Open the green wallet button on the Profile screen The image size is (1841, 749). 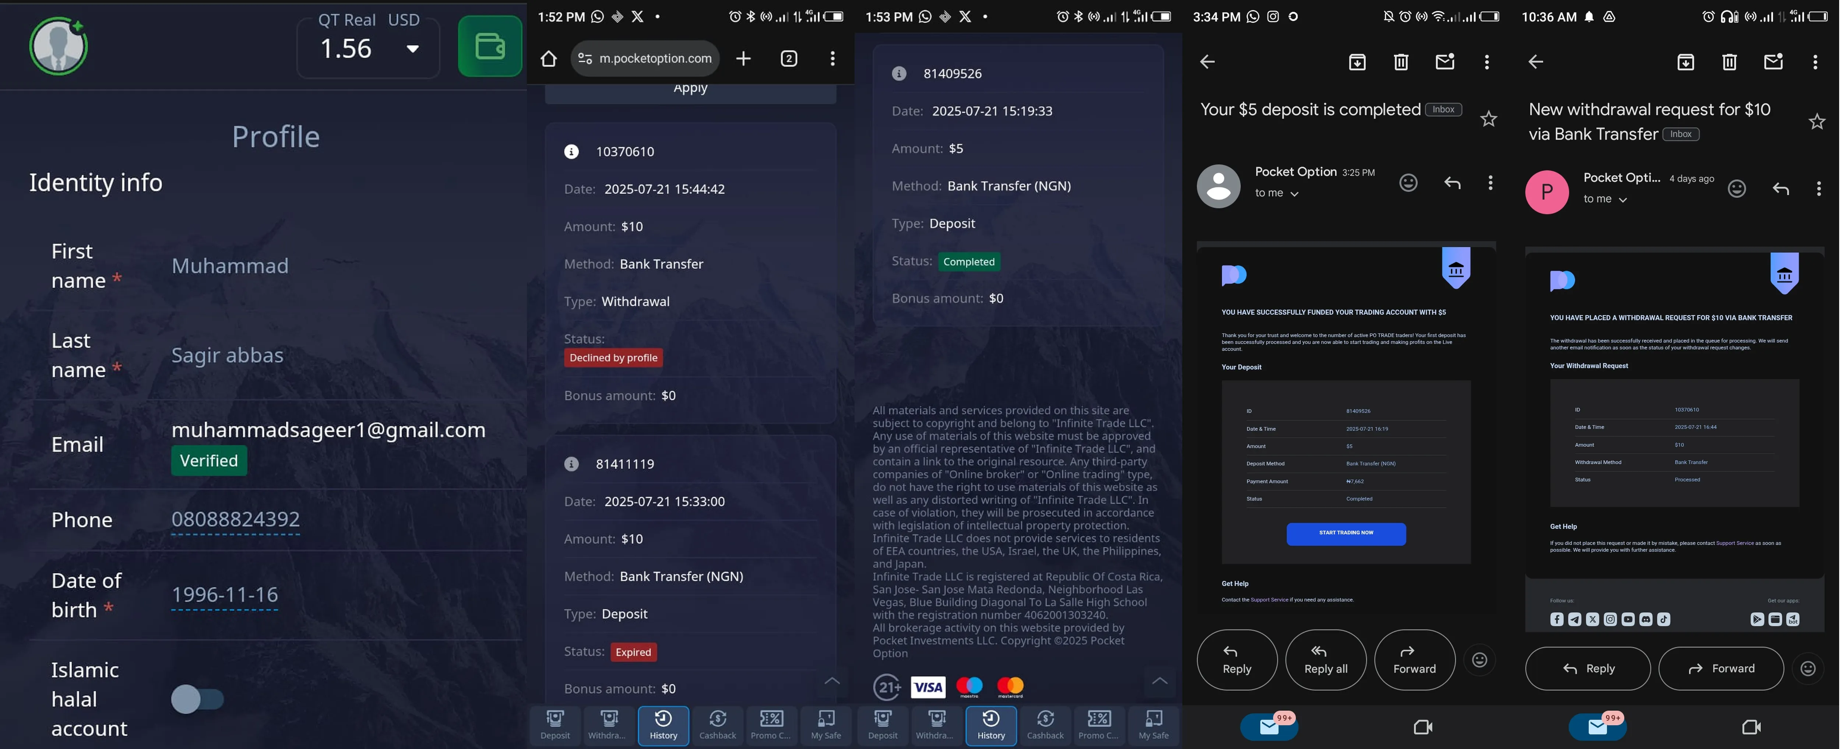(x=490, y=46)
